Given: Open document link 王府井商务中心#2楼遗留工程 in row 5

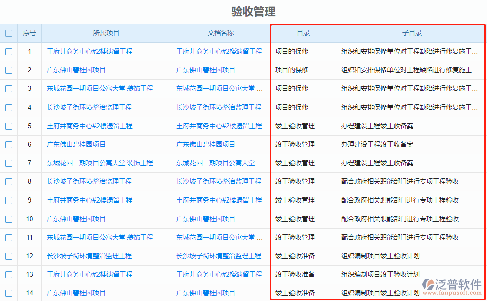Looking at the screenshot, I should pos(220,126).
